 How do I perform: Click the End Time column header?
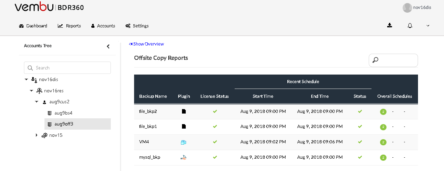pyautogui.click(x=320, y=96)
